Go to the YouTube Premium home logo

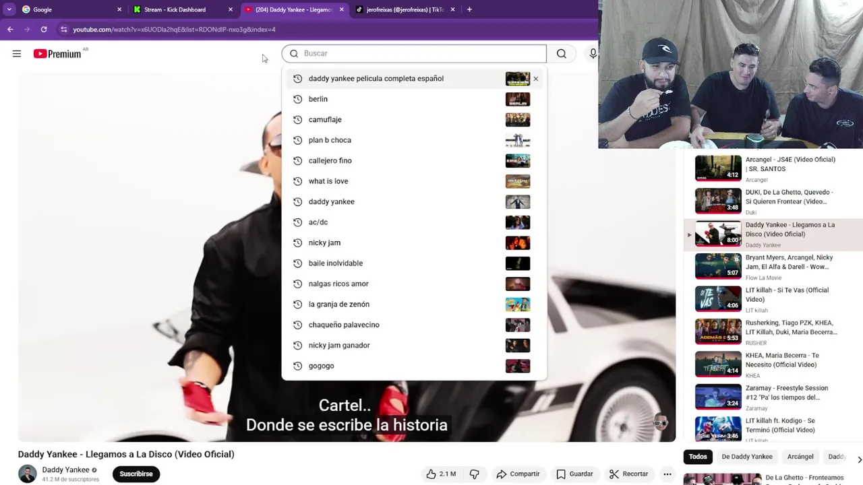(x=58, y=54)
